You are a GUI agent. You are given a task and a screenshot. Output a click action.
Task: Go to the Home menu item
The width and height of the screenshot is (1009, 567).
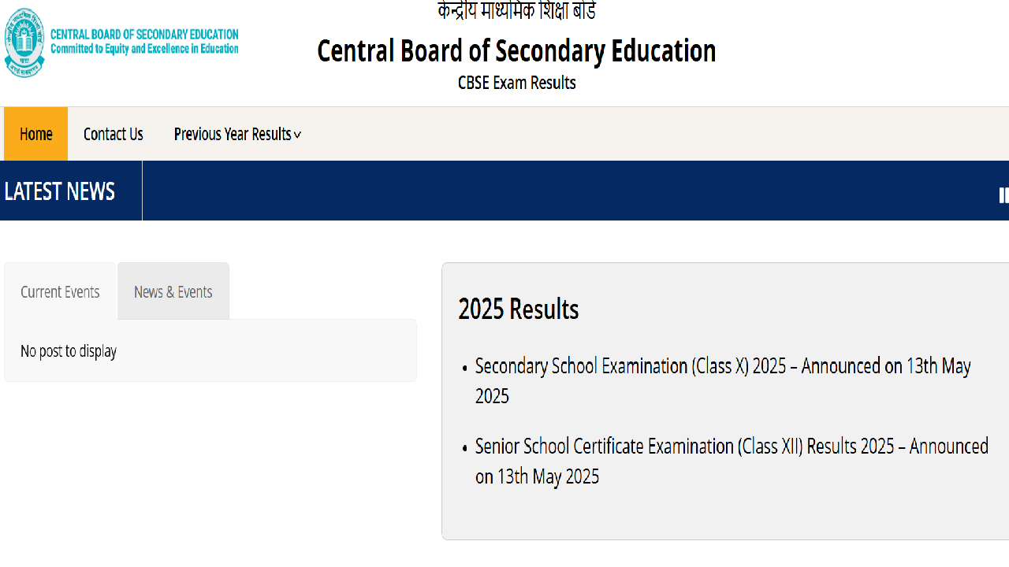[35, 134]
